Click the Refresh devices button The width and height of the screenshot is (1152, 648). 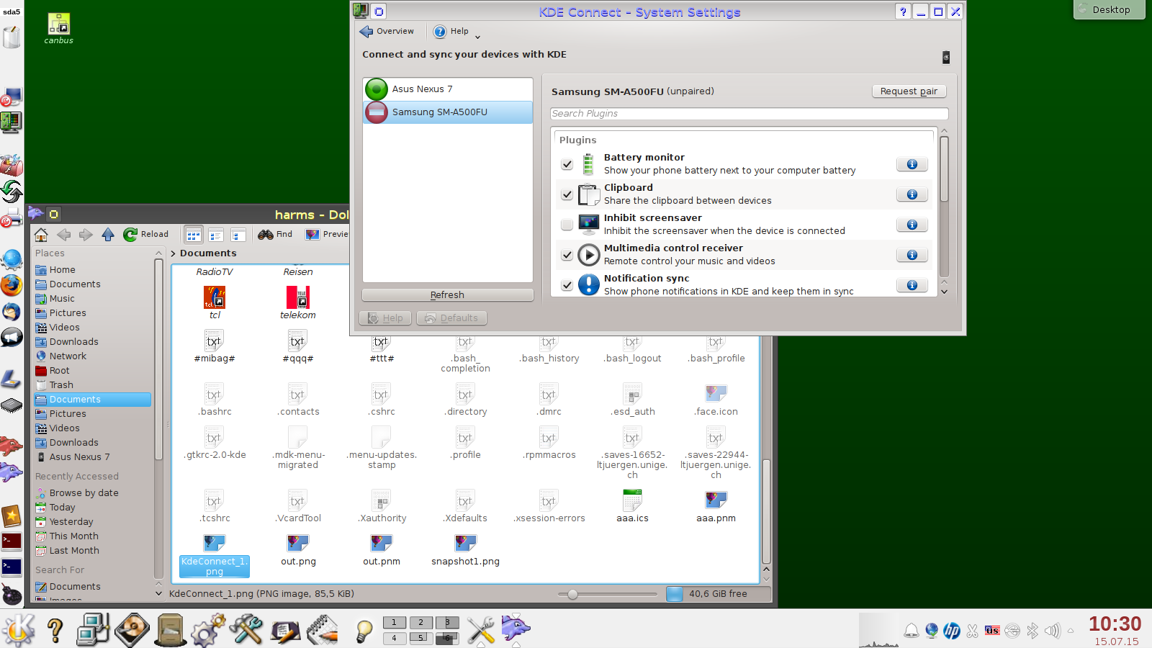[447, 295]
